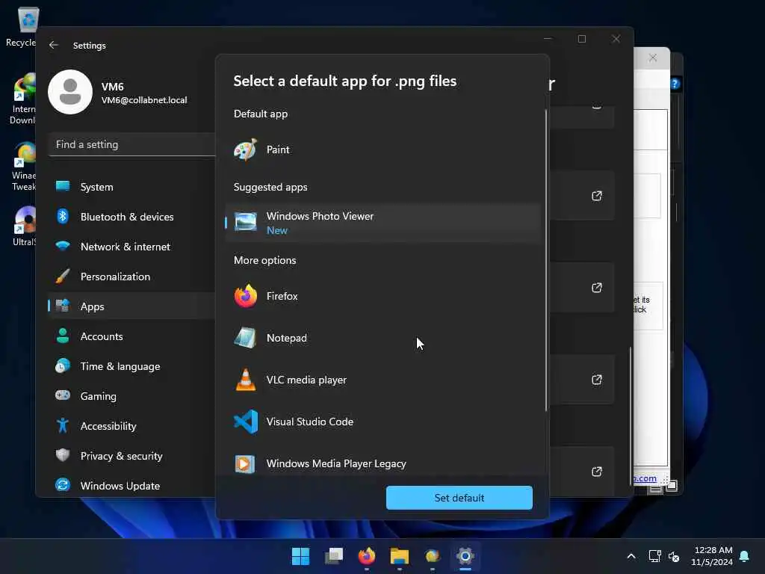Pick Windows Media Player Legacy
765x574 pixels.
pos(383,463)
